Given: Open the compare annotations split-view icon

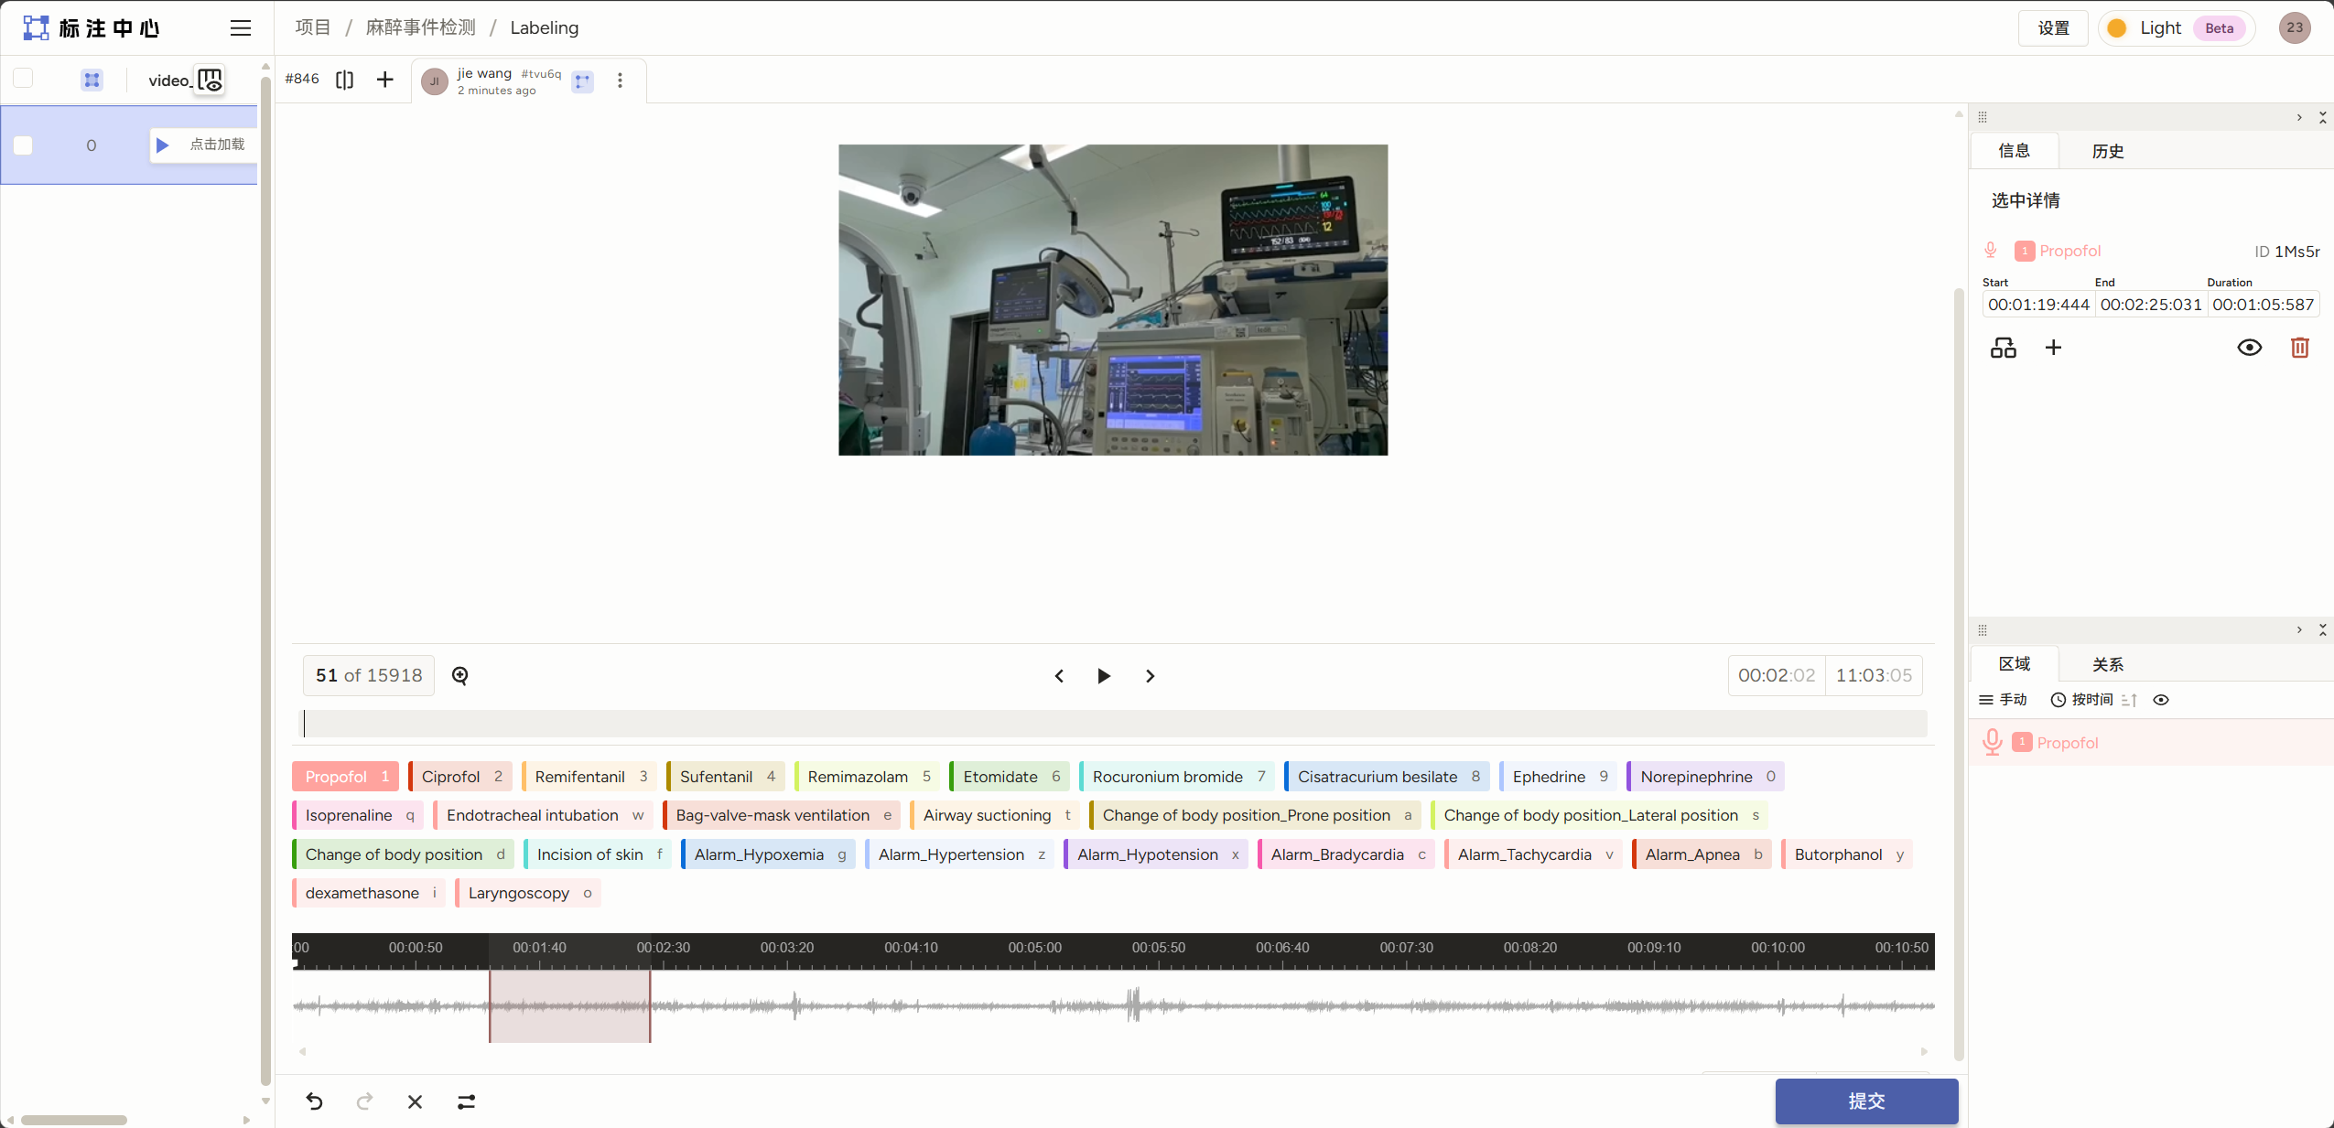Looking at the screenshot, I should tap(344, 80).
